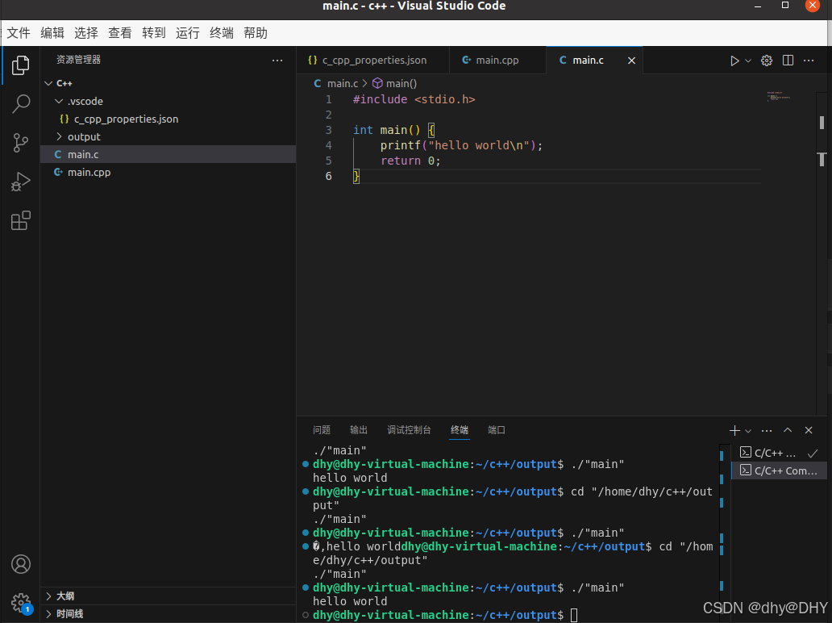Collapse the C++ root folder

pos(168,83)
